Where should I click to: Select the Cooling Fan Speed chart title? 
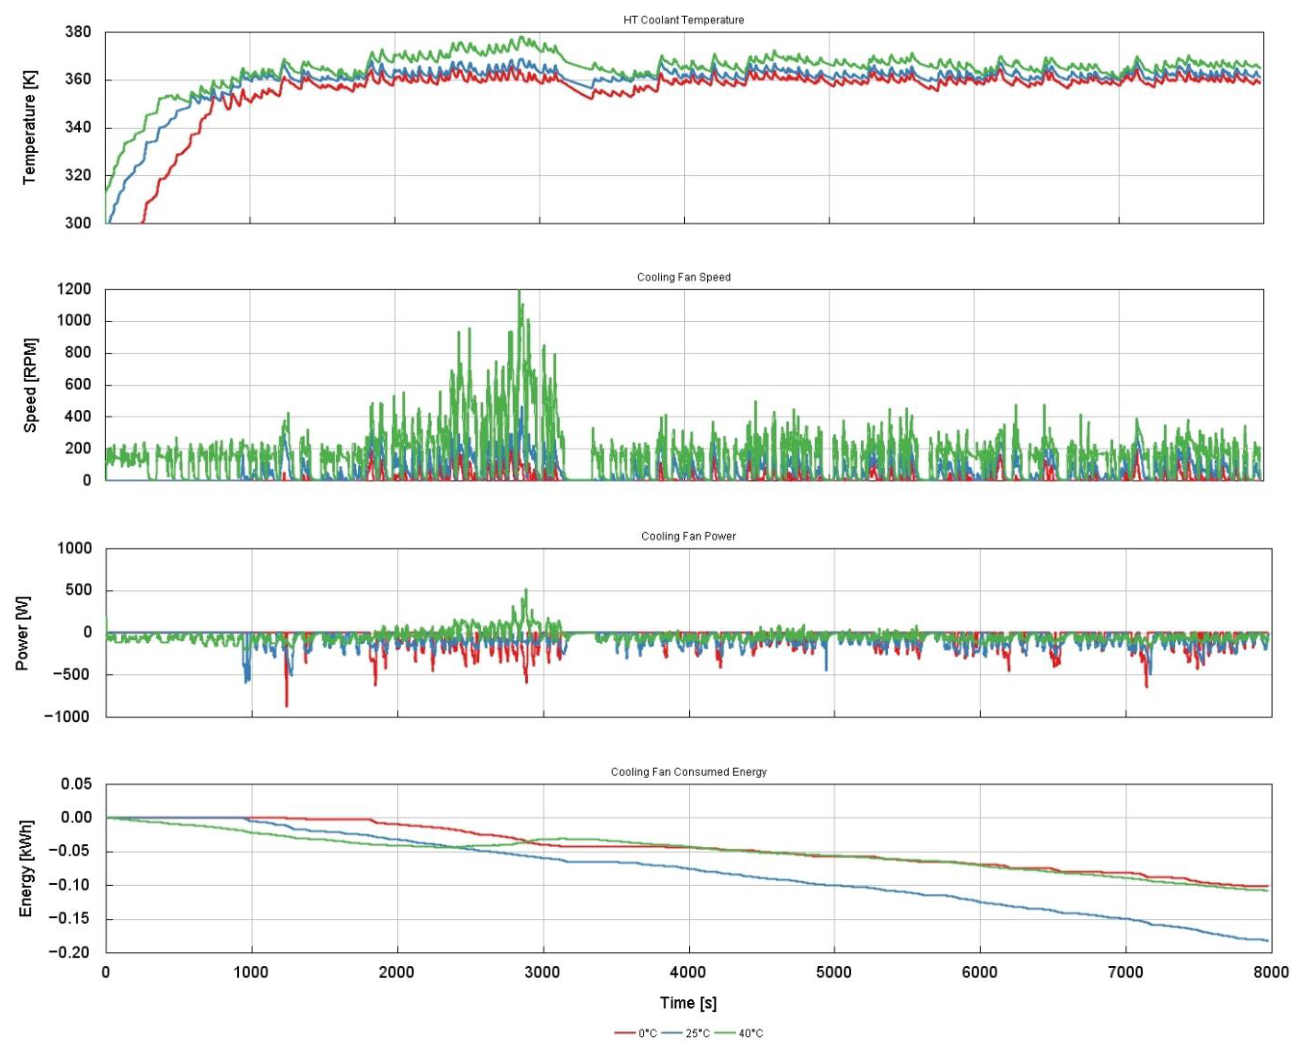tap(683, 277)
